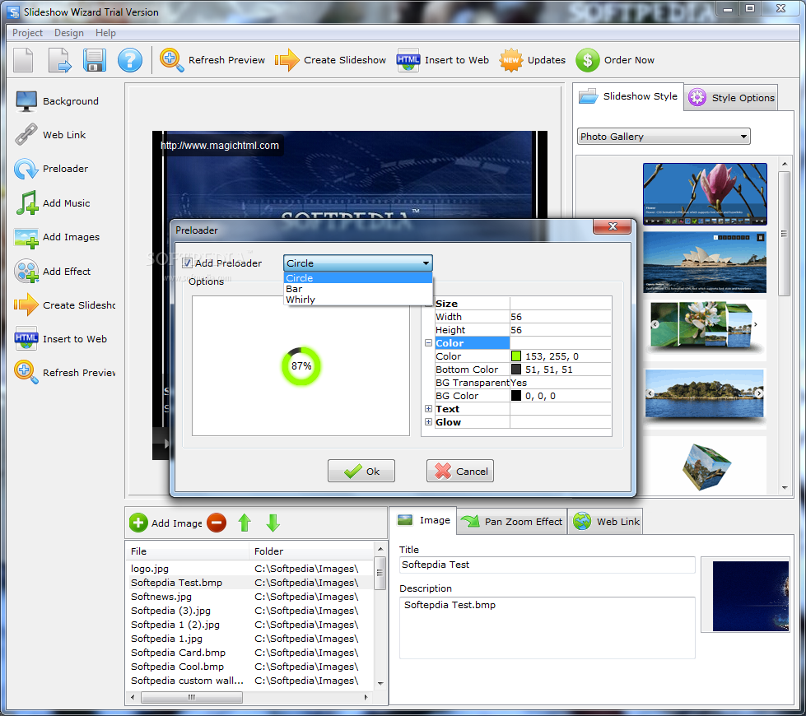Image resolution: width=806 pixels, height=716 pixels.
Task: Choose Bar from the preloader list
Action: pos(358,289)
